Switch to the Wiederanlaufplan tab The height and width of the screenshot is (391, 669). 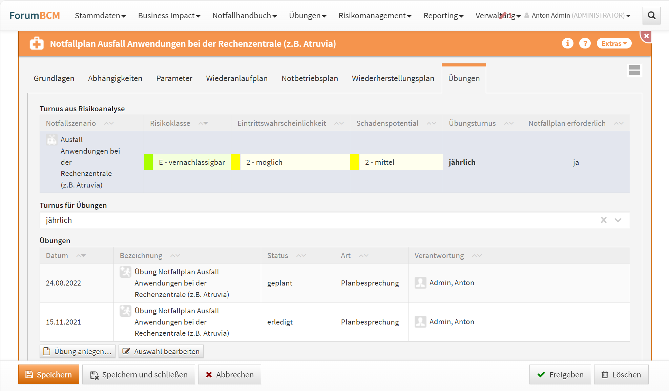237,78
